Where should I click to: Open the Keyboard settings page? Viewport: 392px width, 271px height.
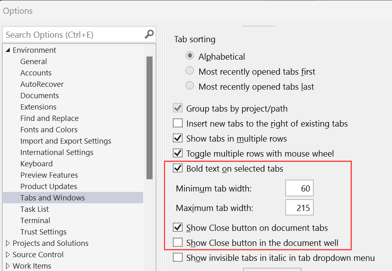(37, 163)
